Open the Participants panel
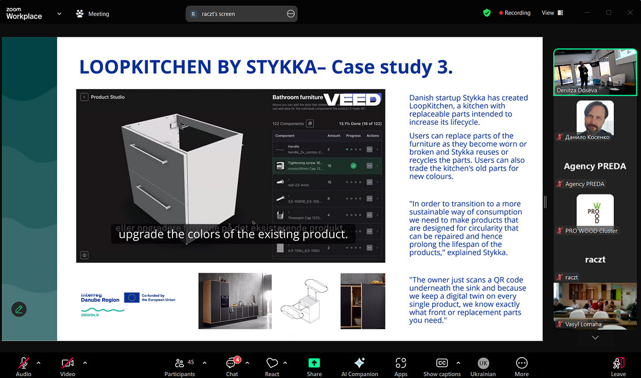This screenshot has height=378, width=641. (180, 366)
